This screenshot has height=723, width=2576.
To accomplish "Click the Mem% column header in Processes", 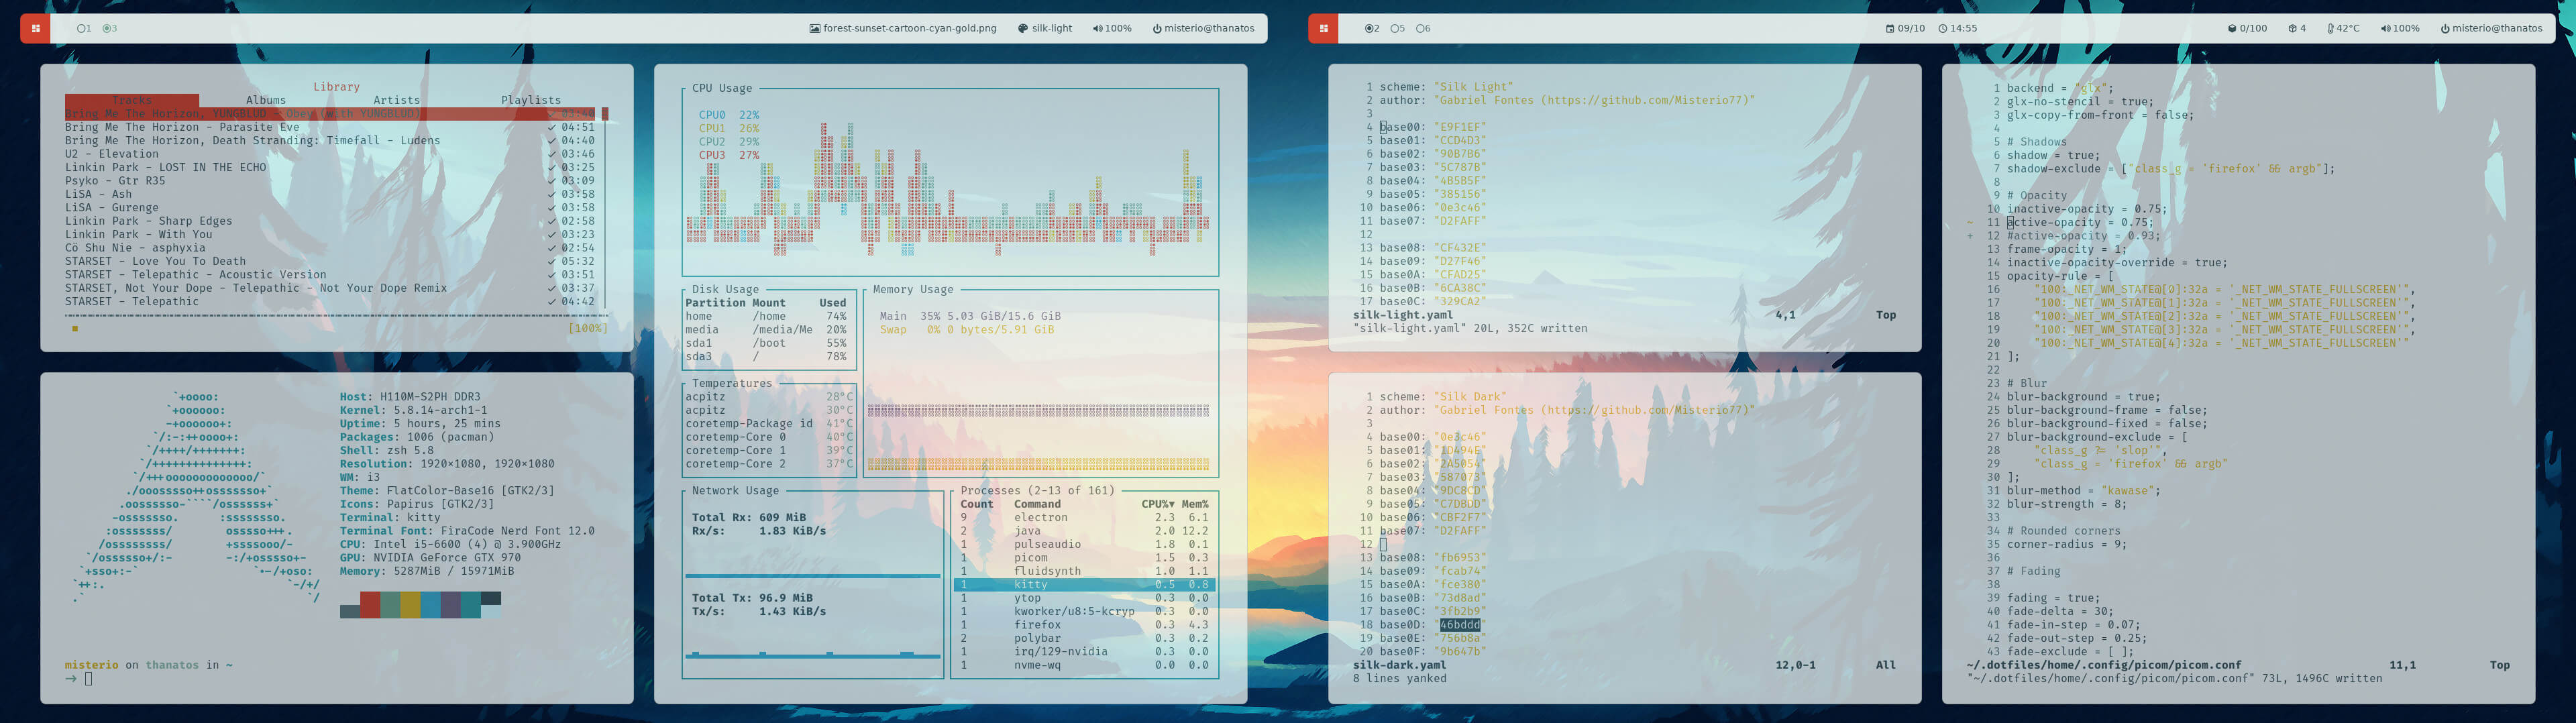I will click(1195, 504).
